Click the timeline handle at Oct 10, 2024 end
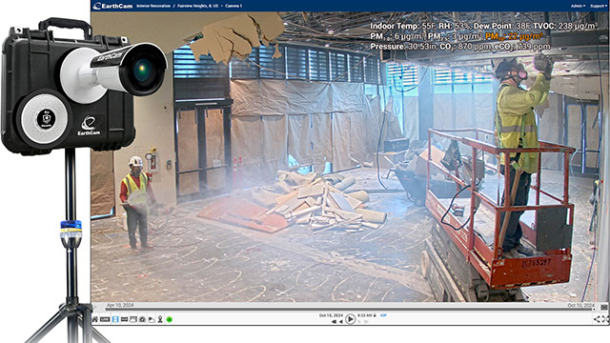 pyautogui.click(x=594, y=309)
